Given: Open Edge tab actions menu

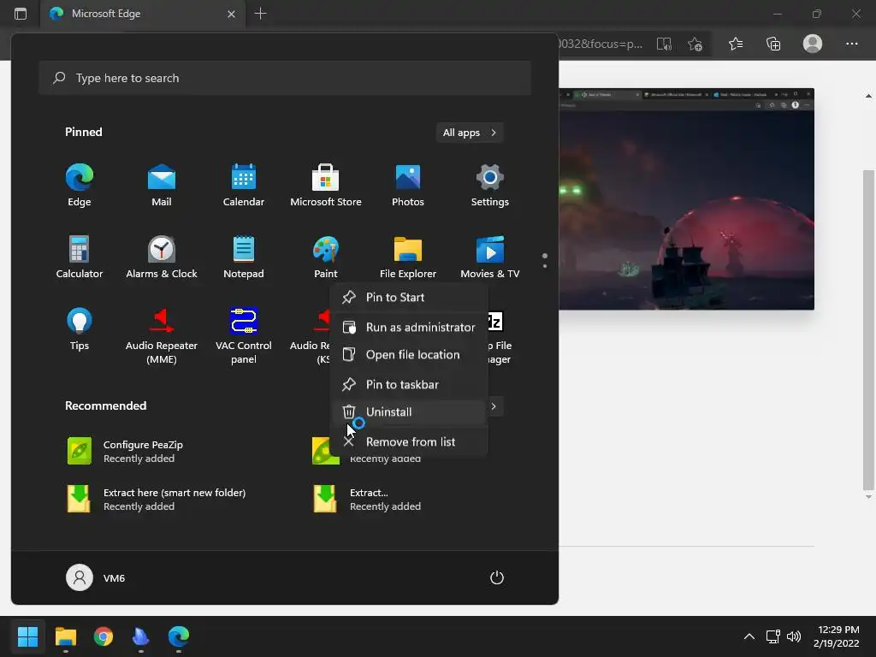Looking at the screenshot, I should point(21,14).
